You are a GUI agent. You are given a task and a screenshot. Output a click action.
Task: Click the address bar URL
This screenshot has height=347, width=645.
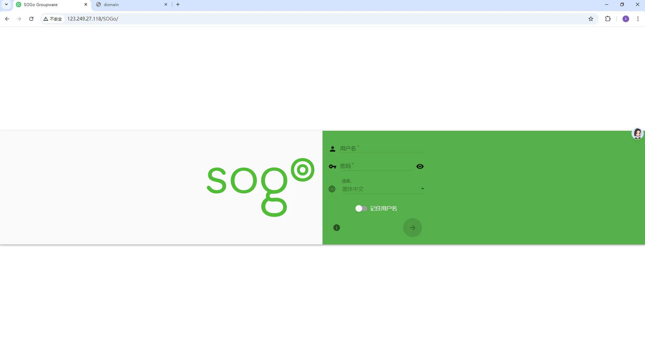tap(93, 19)
